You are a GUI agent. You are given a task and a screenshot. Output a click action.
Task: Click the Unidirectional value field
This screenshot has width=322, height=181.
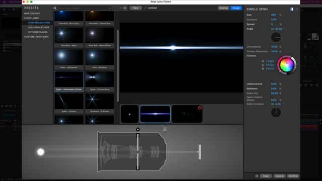274,84
